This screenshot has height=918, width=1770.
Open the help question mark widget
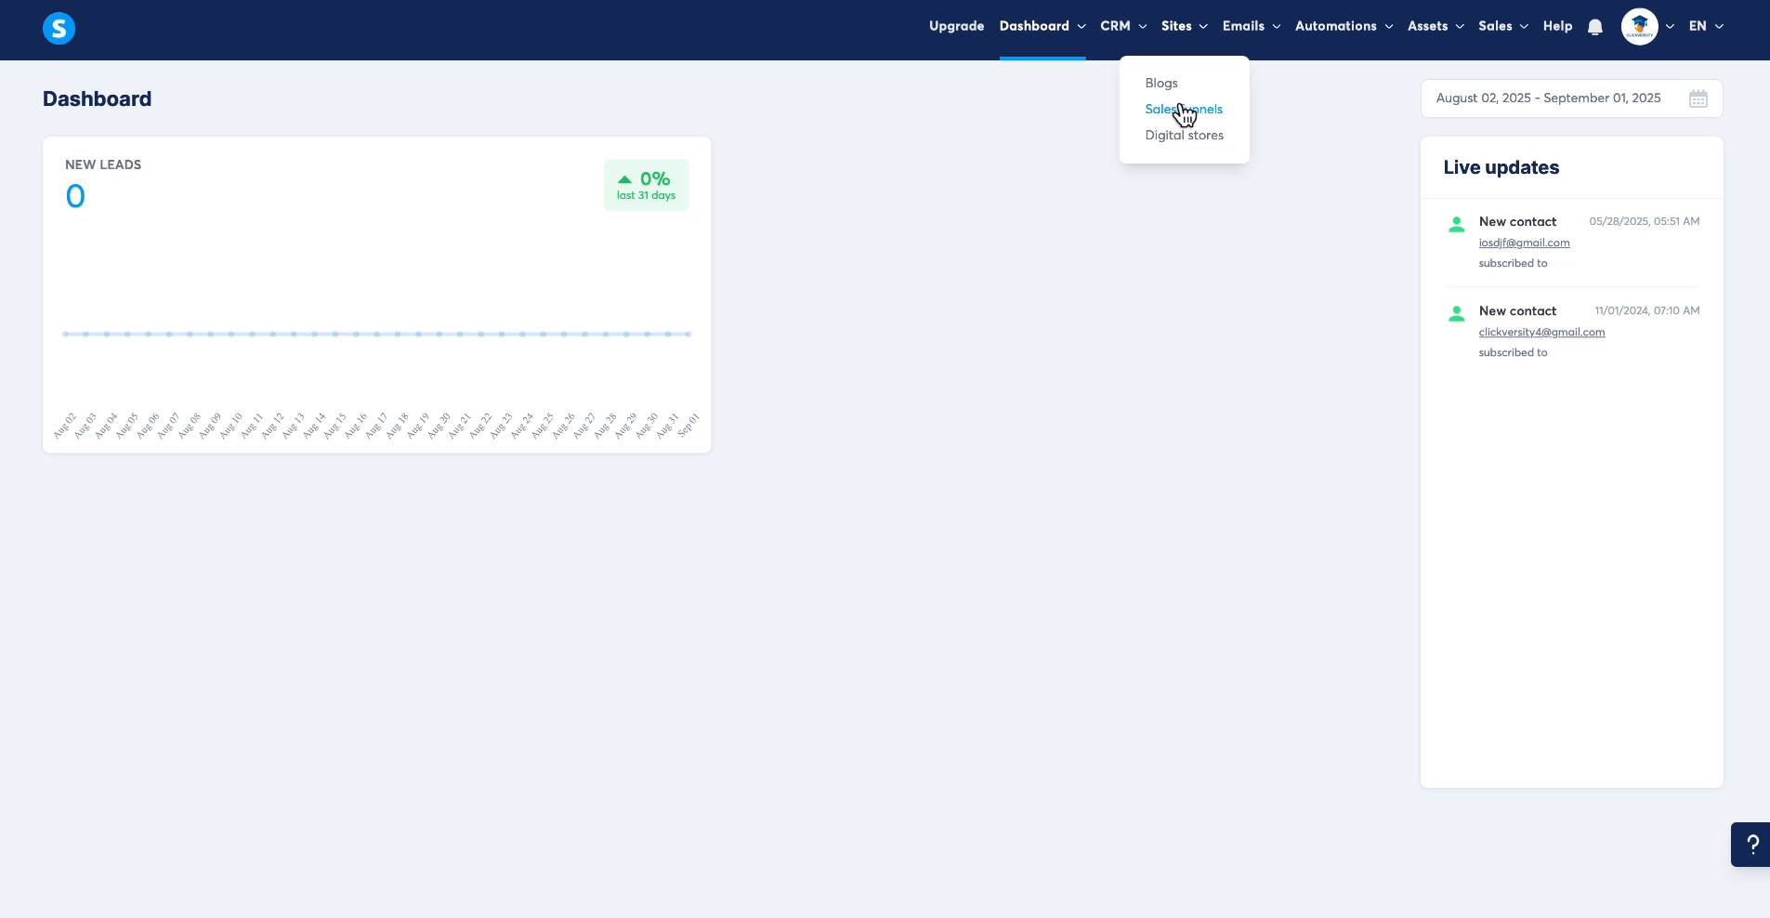click(1751, 845)
